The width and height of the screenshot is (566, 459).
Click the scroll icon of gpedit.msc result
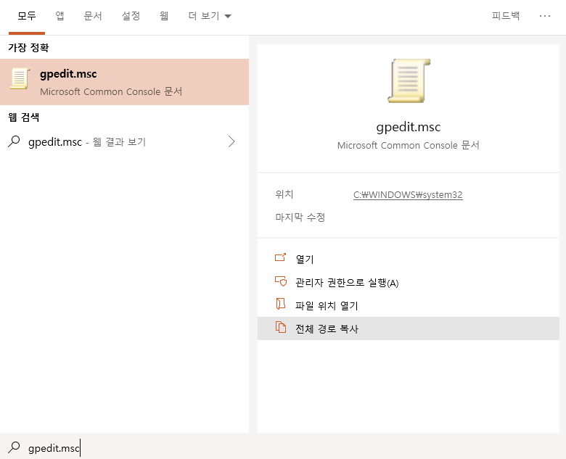point(20,78)
